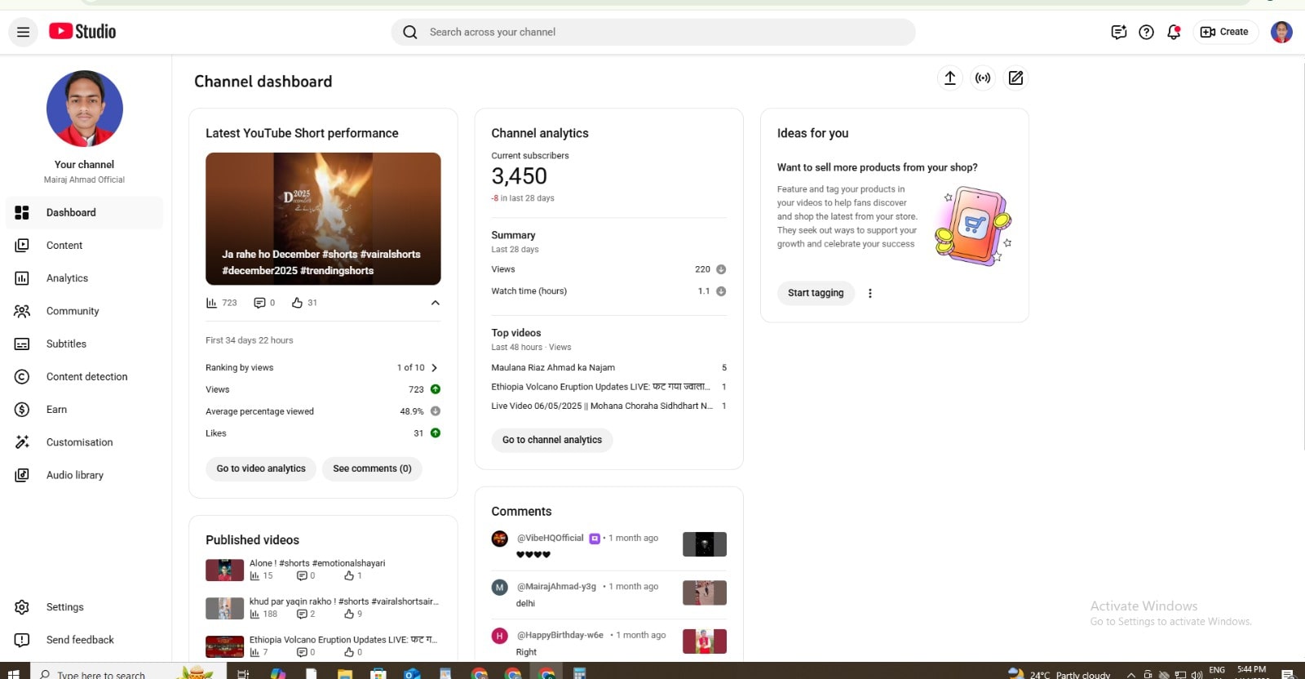
Task: Open the notifications bell
Action: click(1174, 32)
